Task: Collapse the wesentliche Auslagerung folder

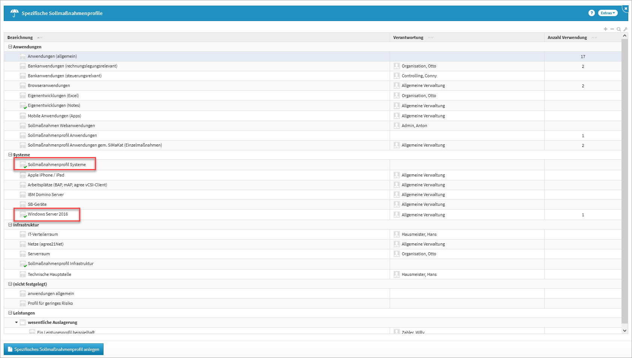Action: (17, 322)
